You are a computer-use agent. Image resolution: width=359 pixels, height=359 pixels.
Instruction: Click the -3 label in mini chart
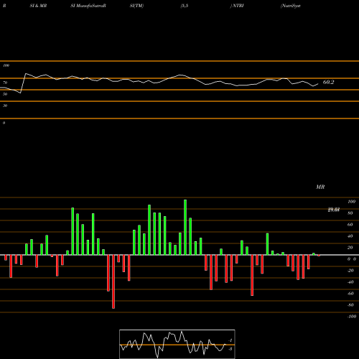(230, 349)
